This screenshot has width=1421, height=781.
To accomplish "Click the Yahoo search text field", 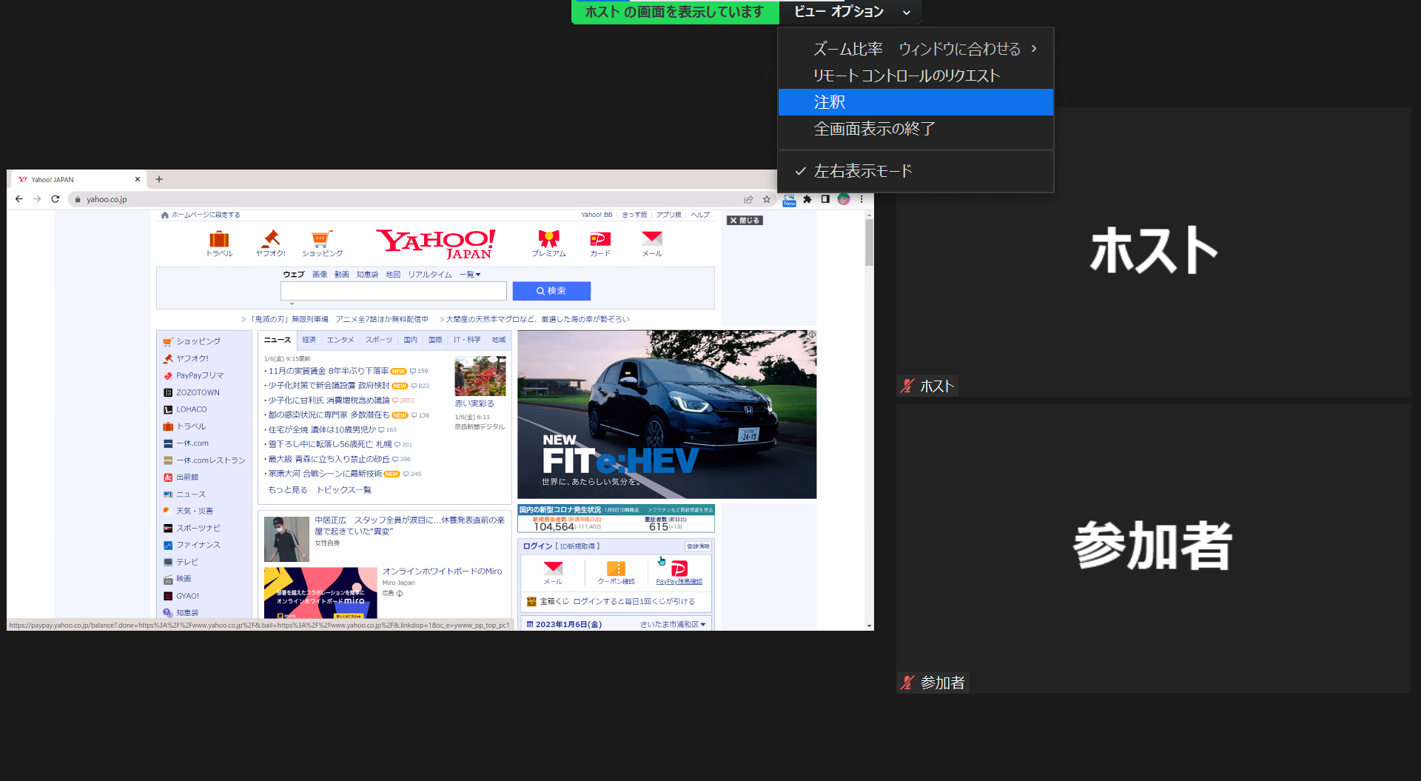I will (x=393, y=291).
